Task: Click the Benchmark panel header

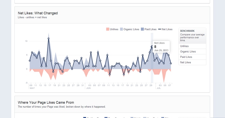Action: (x=192, y=36)
